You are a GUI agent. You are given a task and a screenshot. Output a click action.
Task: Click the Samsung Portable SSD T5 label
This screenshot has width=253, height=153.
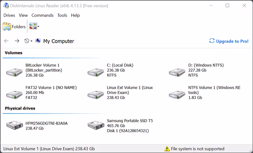(x=130, y=121)
